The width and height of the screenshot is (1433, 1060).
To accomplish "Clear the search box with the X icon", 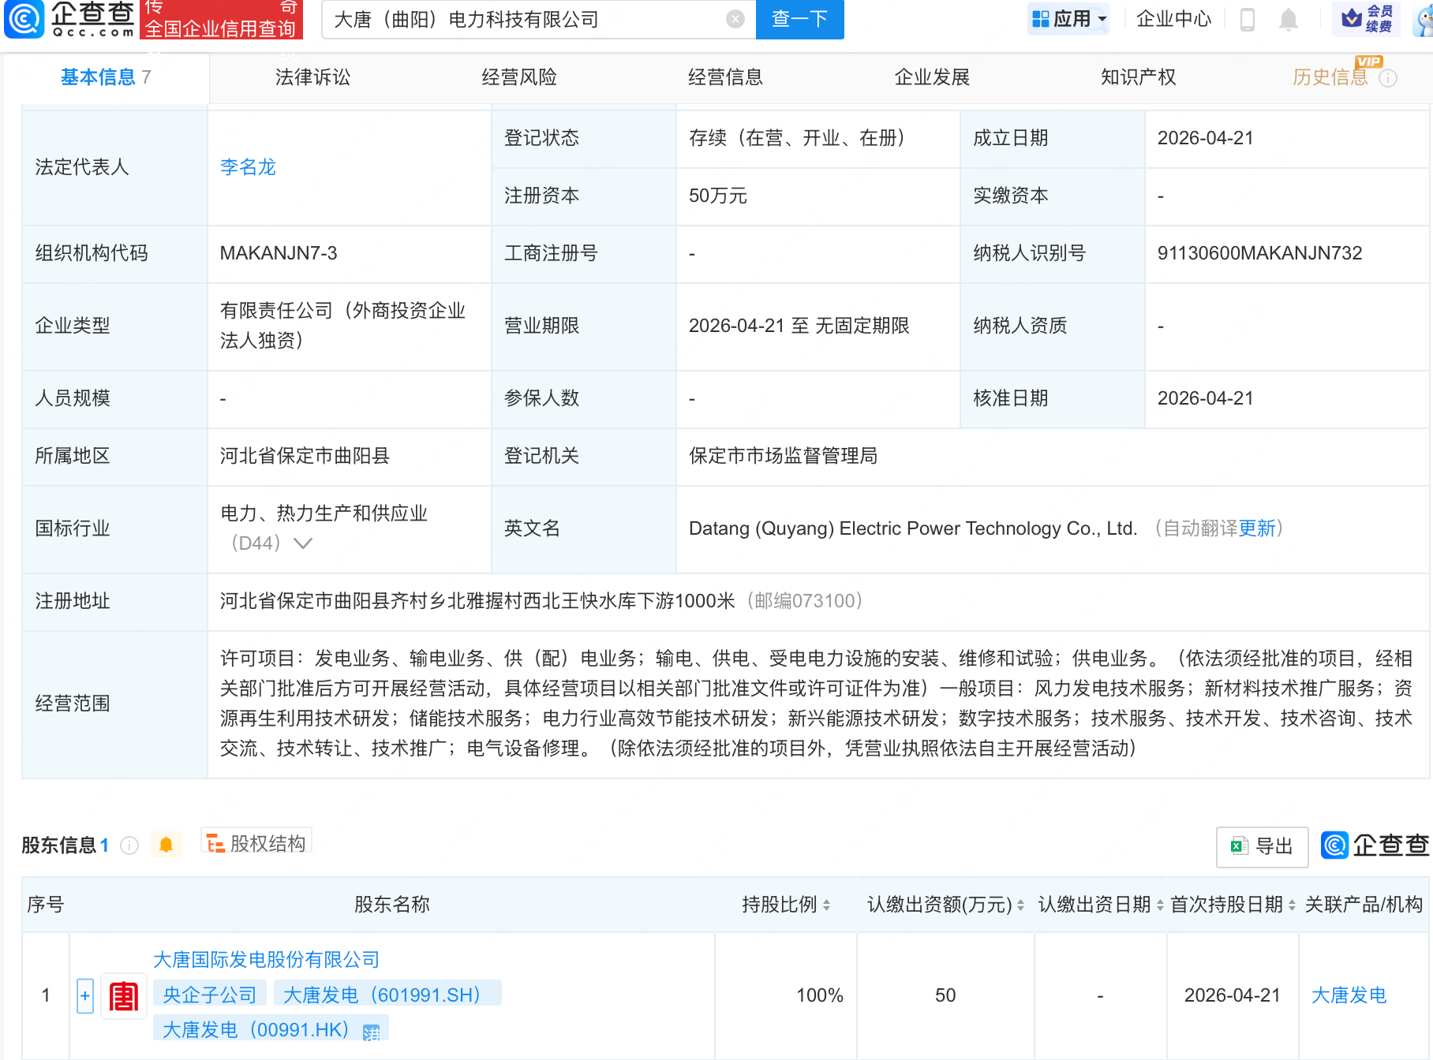I will 734,20.
